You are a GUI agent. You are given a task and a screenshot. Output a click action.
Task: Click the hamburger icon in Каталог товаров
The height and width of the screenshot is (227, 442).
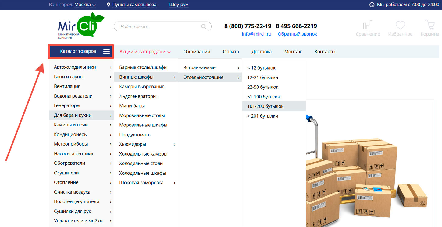pyautogui.click(x=106, y=52)
